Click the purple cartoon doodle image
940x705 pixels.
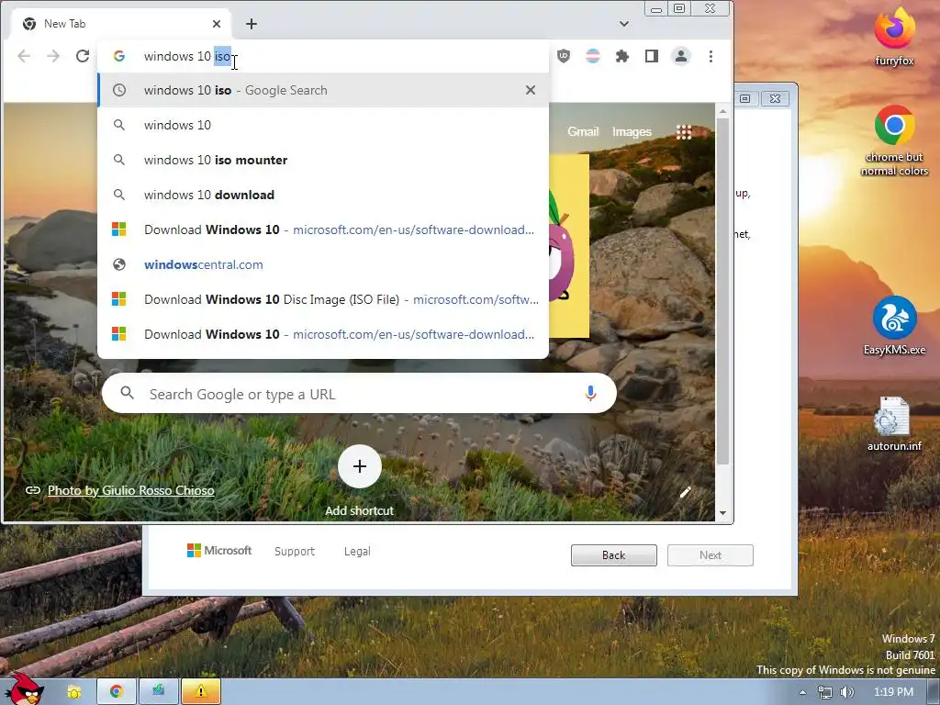coord(568,246)
